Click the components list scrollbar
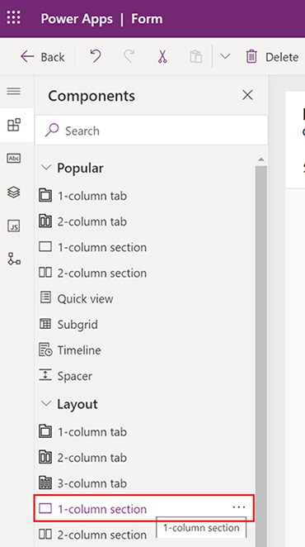 [x=261, y=356]
